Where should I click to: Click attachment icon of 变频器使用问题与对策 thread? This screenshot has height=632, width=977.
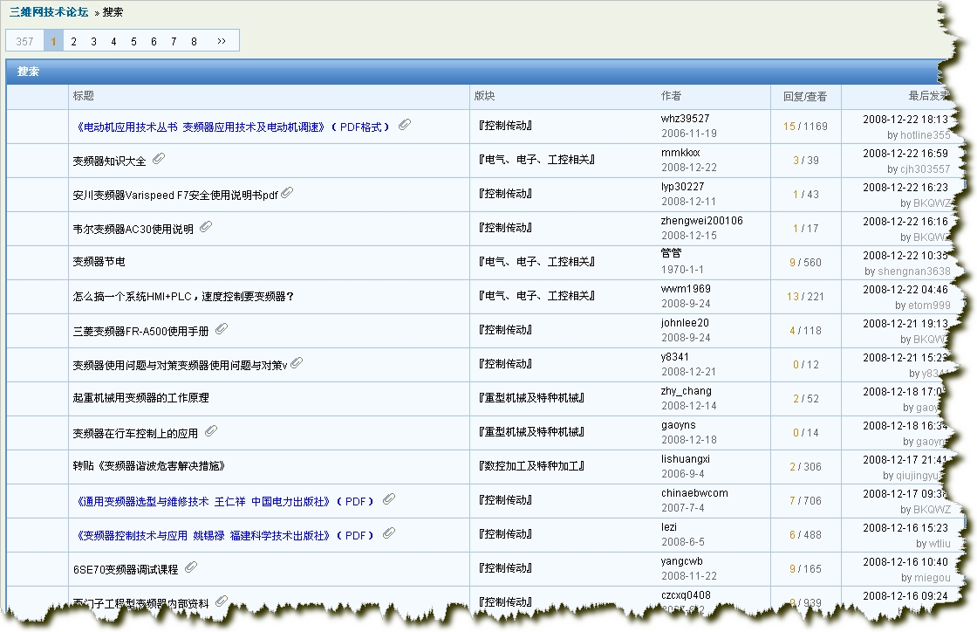[x=297, y=363]
